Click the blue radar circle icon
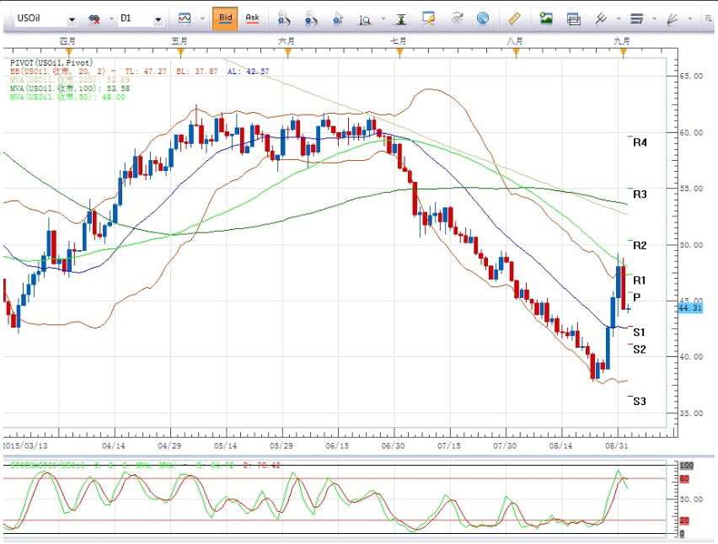The height and width of the screenshot is (544, 718). [x=483, y=19]
